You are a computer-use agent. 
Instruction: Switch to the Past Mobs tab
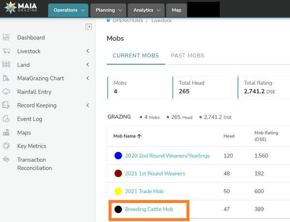point(188,56)
